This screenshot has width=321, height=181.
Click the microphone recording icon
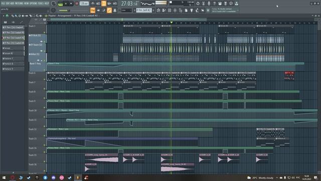tap(209, 4)
